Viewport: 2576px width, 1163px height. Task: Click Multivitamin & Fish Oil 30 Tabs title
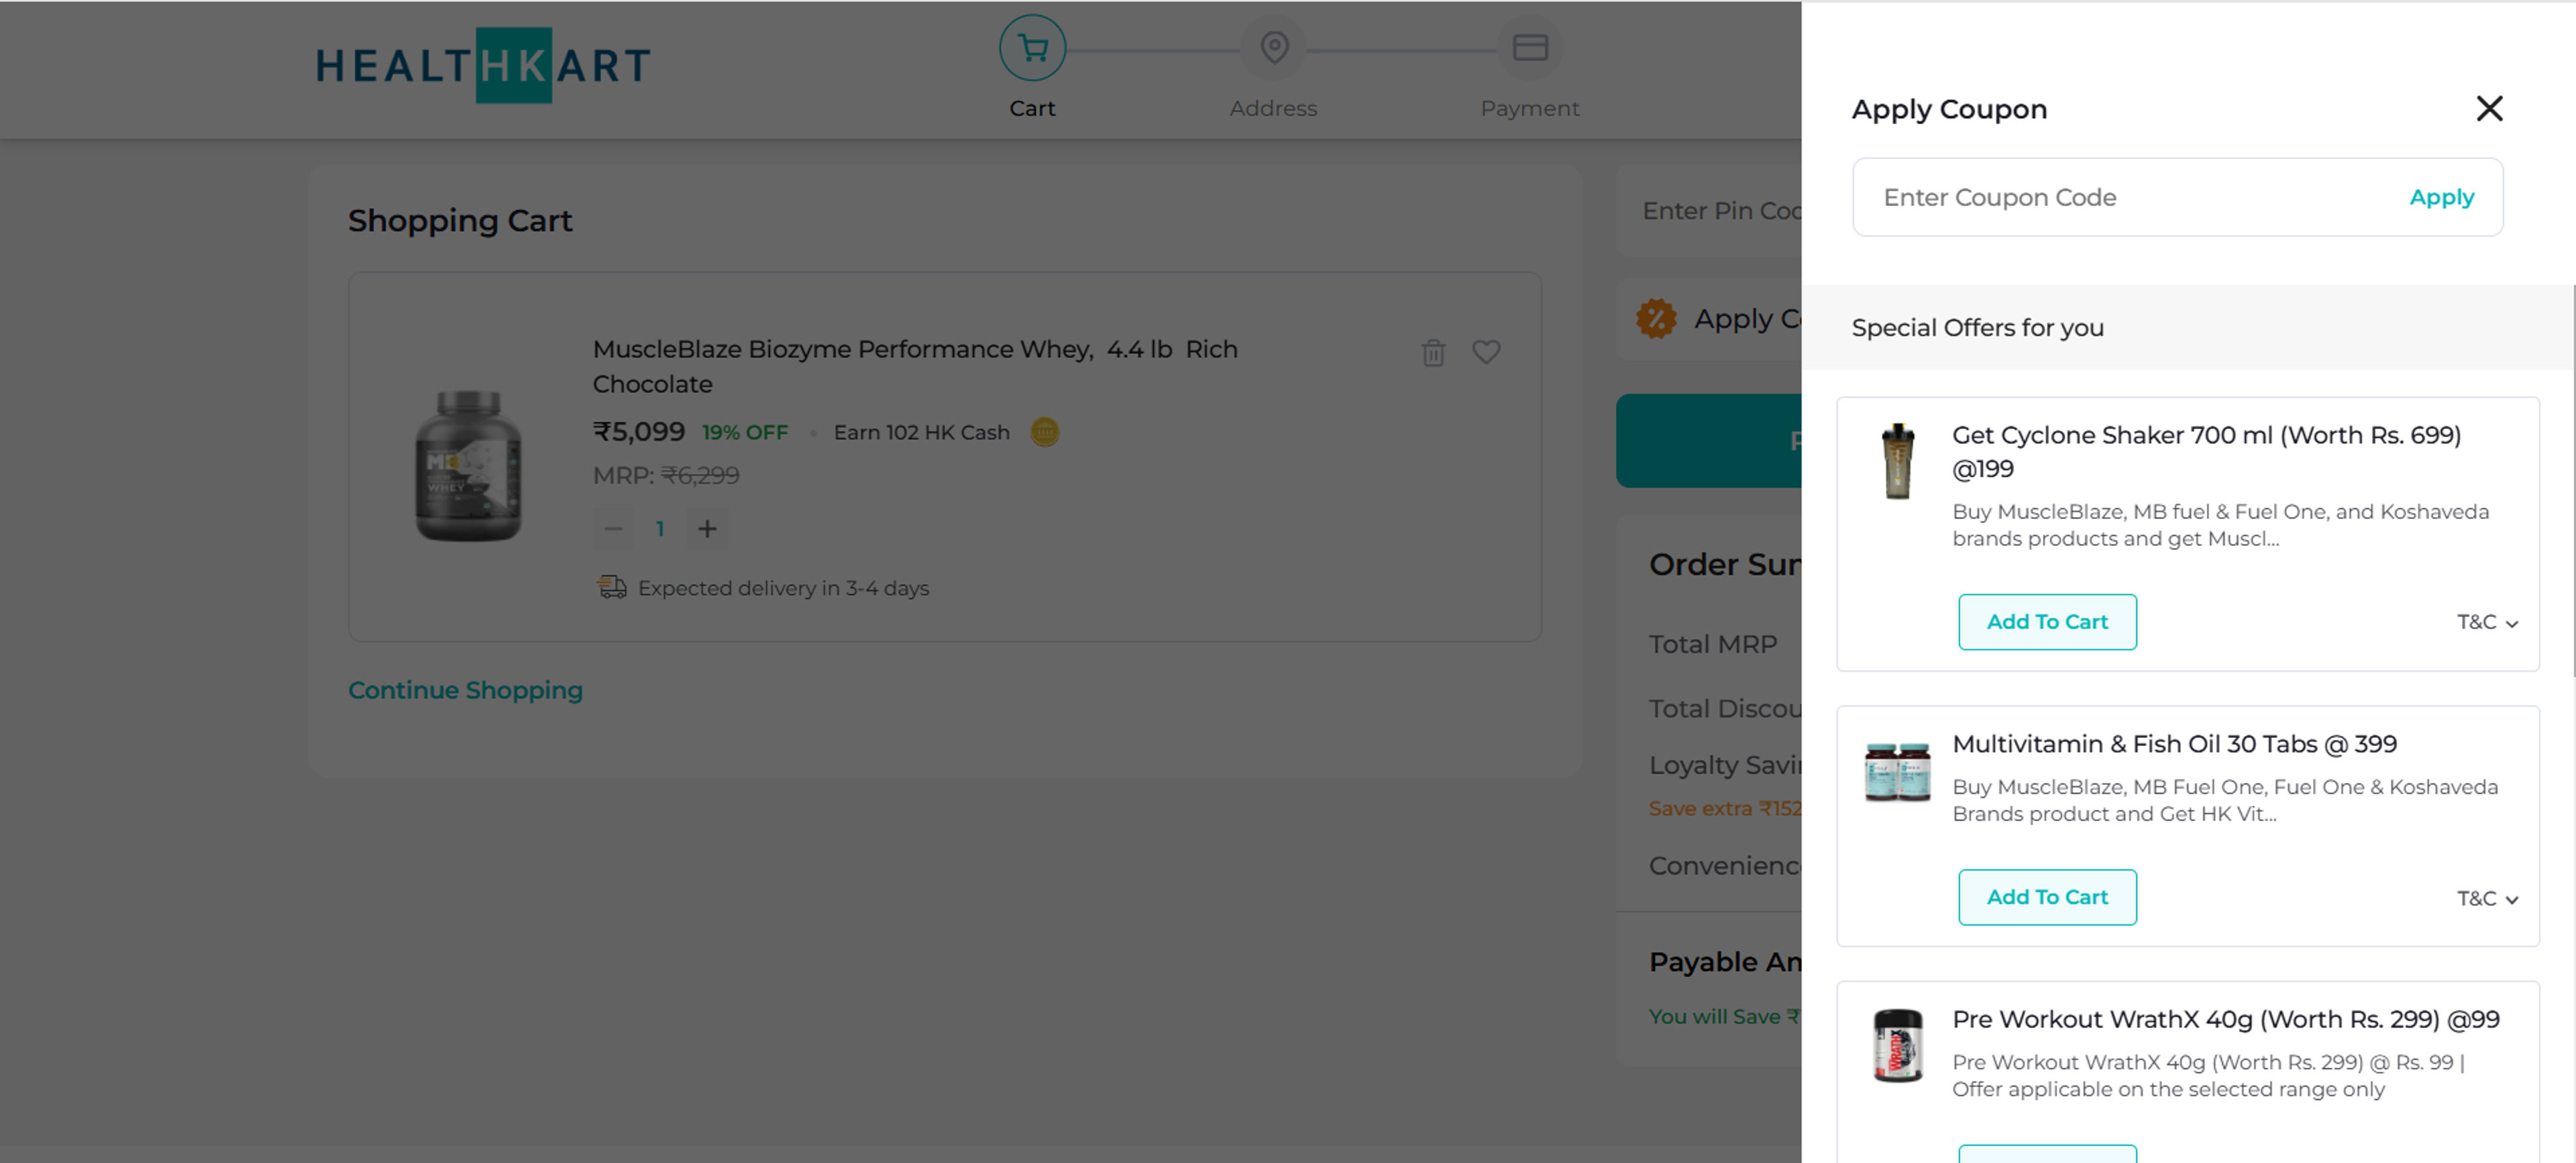(2174, 744)
